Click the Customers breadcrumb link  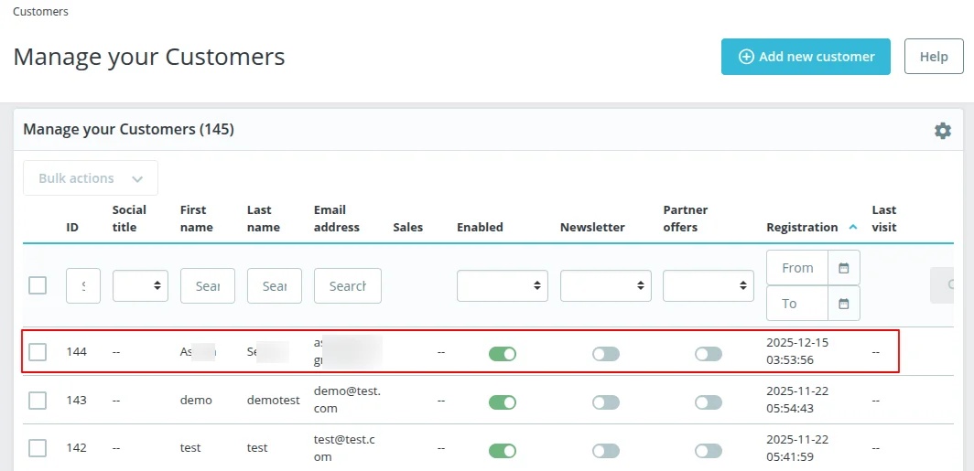(40, 12)
